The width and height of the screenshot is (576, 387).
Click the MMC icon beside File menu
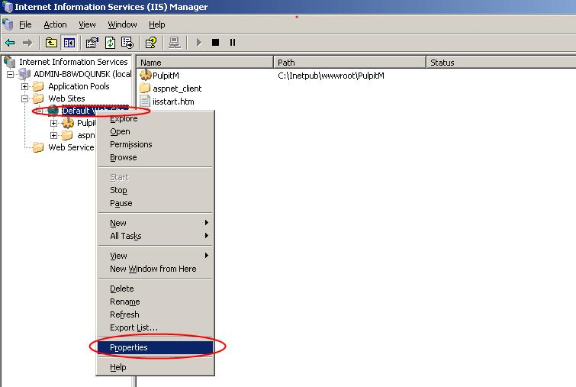point(8,24)
